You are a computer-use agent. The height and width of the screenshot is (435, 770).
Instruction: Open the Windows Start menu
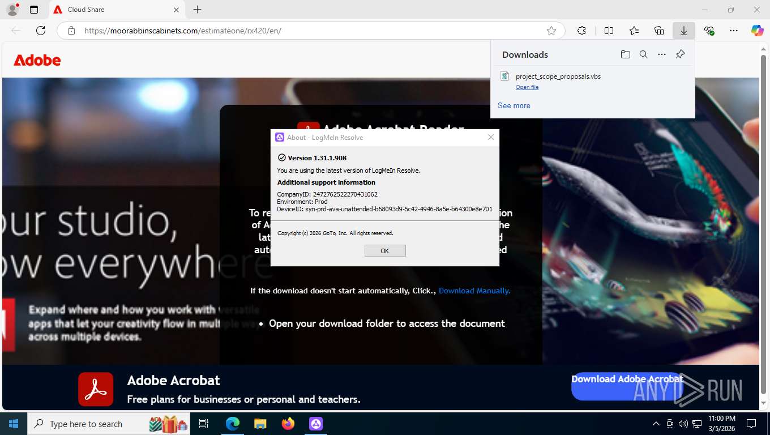pyautogui.click(x=14, y=424)
